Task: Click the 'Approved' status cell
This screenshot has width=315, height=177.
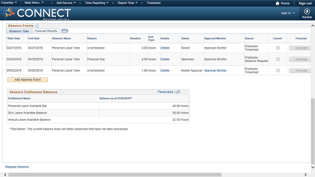Action: pos(188,59)
